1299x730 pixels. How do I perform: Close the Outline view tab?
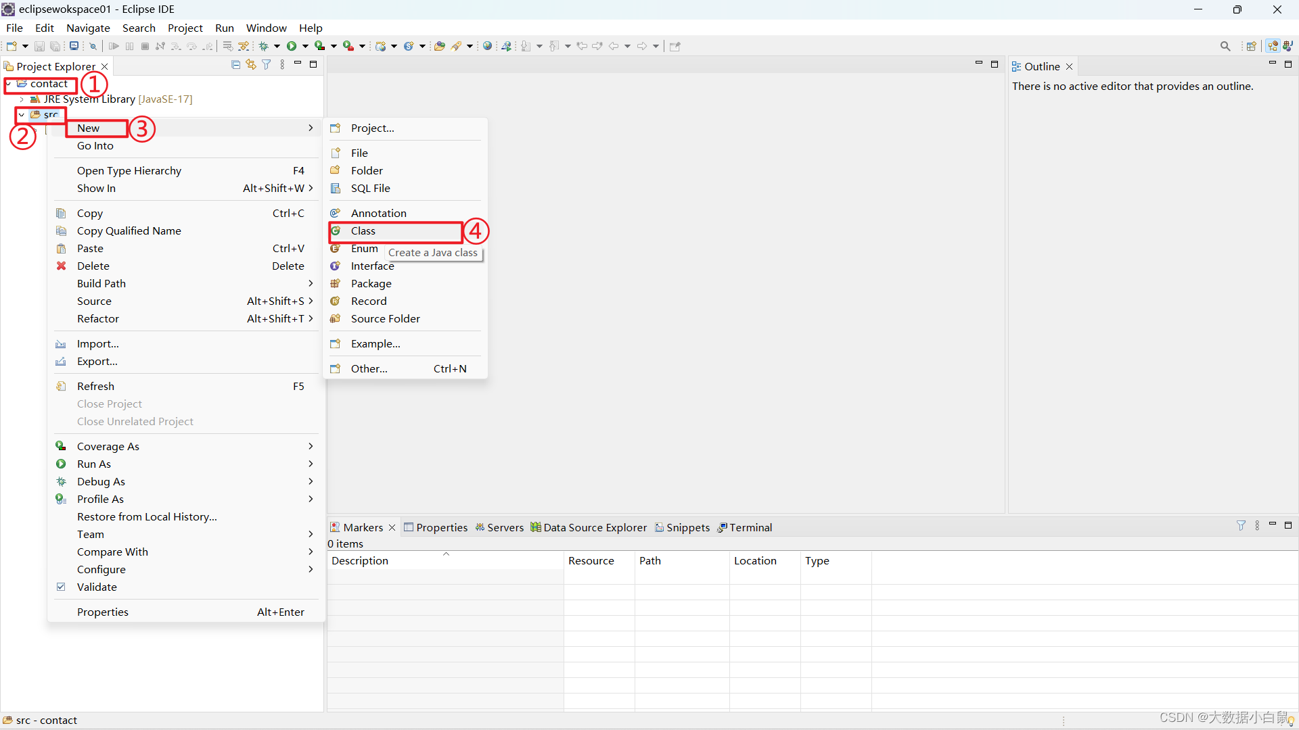pos(1070,66)
